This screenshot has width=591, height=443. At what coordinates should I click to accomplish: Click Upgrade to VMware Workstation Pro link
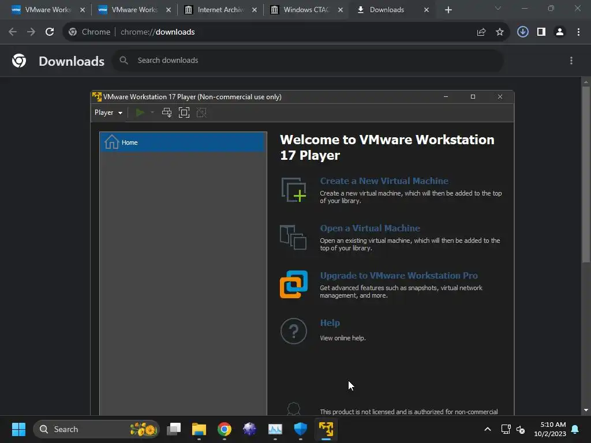399,275
